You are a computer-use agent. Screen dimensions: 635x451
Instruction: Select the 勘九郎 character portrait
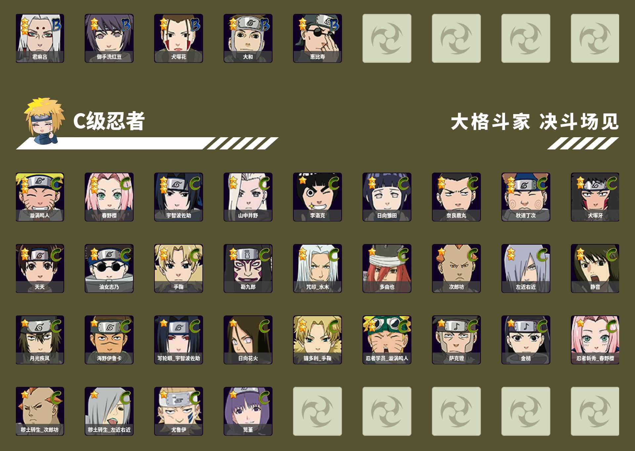248,268
